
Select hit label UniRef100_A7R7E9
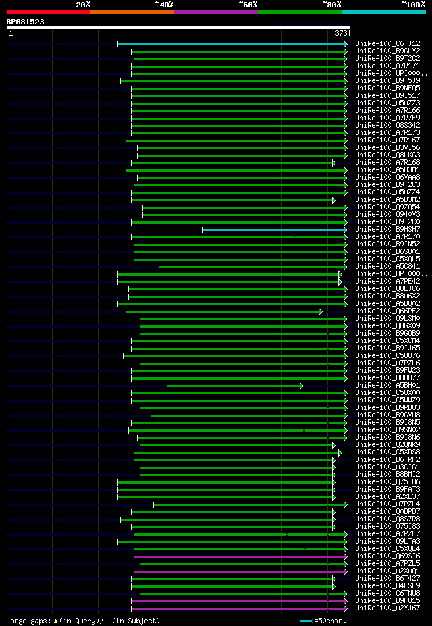(387, 118)
